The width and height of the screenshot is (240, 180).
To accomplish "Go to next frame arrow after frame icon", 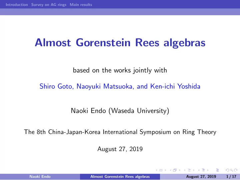I will 180,170.
